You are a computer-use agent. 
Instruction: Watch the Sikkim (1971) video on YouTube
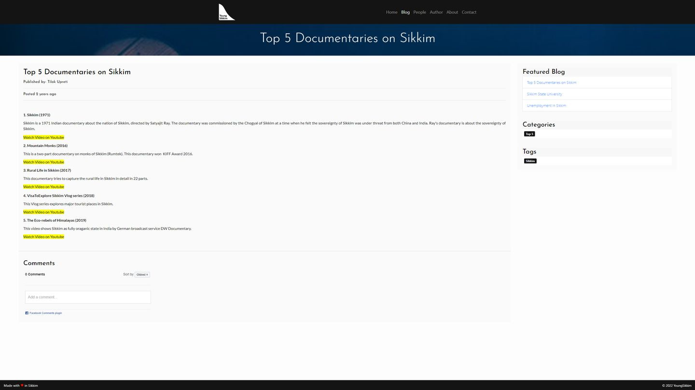click(43, 137)
